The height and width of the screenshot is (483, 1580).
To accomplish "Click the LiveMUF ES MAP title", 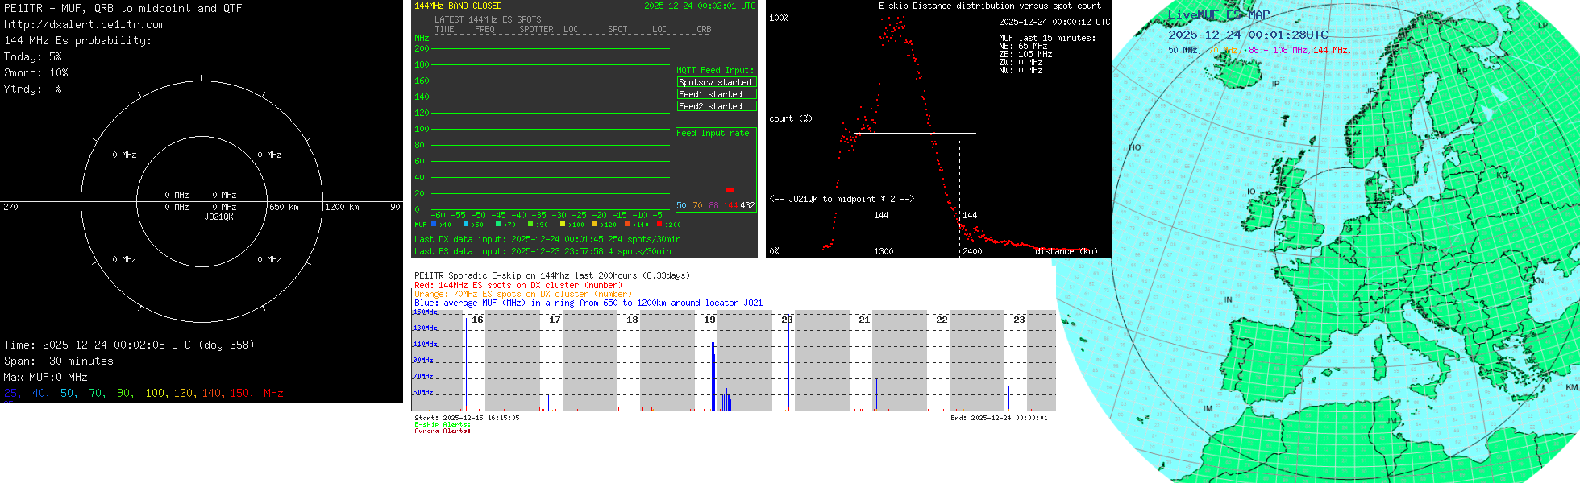I will click(x=1218, y=14).
